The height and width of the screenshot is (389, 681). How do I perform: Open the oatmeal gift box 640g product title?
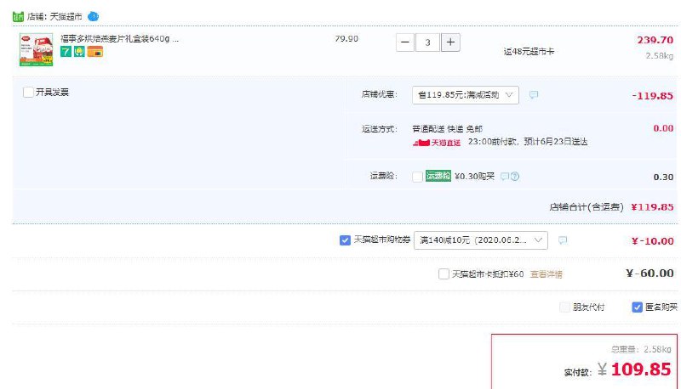point(119,38)
